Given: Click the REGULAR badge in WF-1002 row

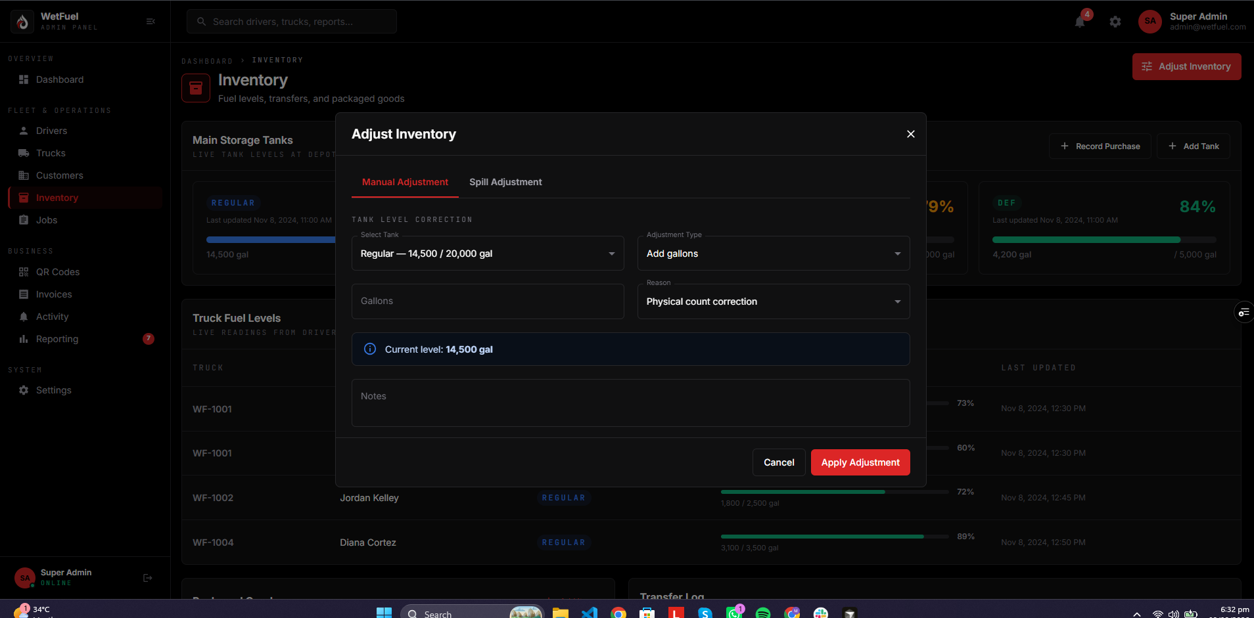Looking at the screenshot, I should coord(564,498).
